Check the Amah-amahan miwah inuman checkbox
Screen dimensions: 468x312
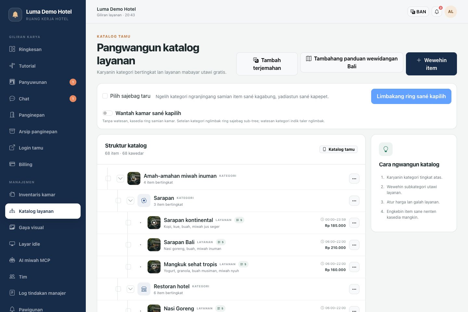click(x=108, y=178)
